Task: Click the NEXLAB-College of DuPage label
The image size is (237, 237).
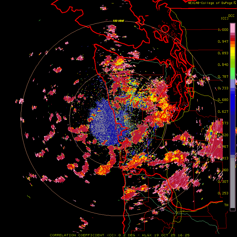Action: tap(211, 3)
